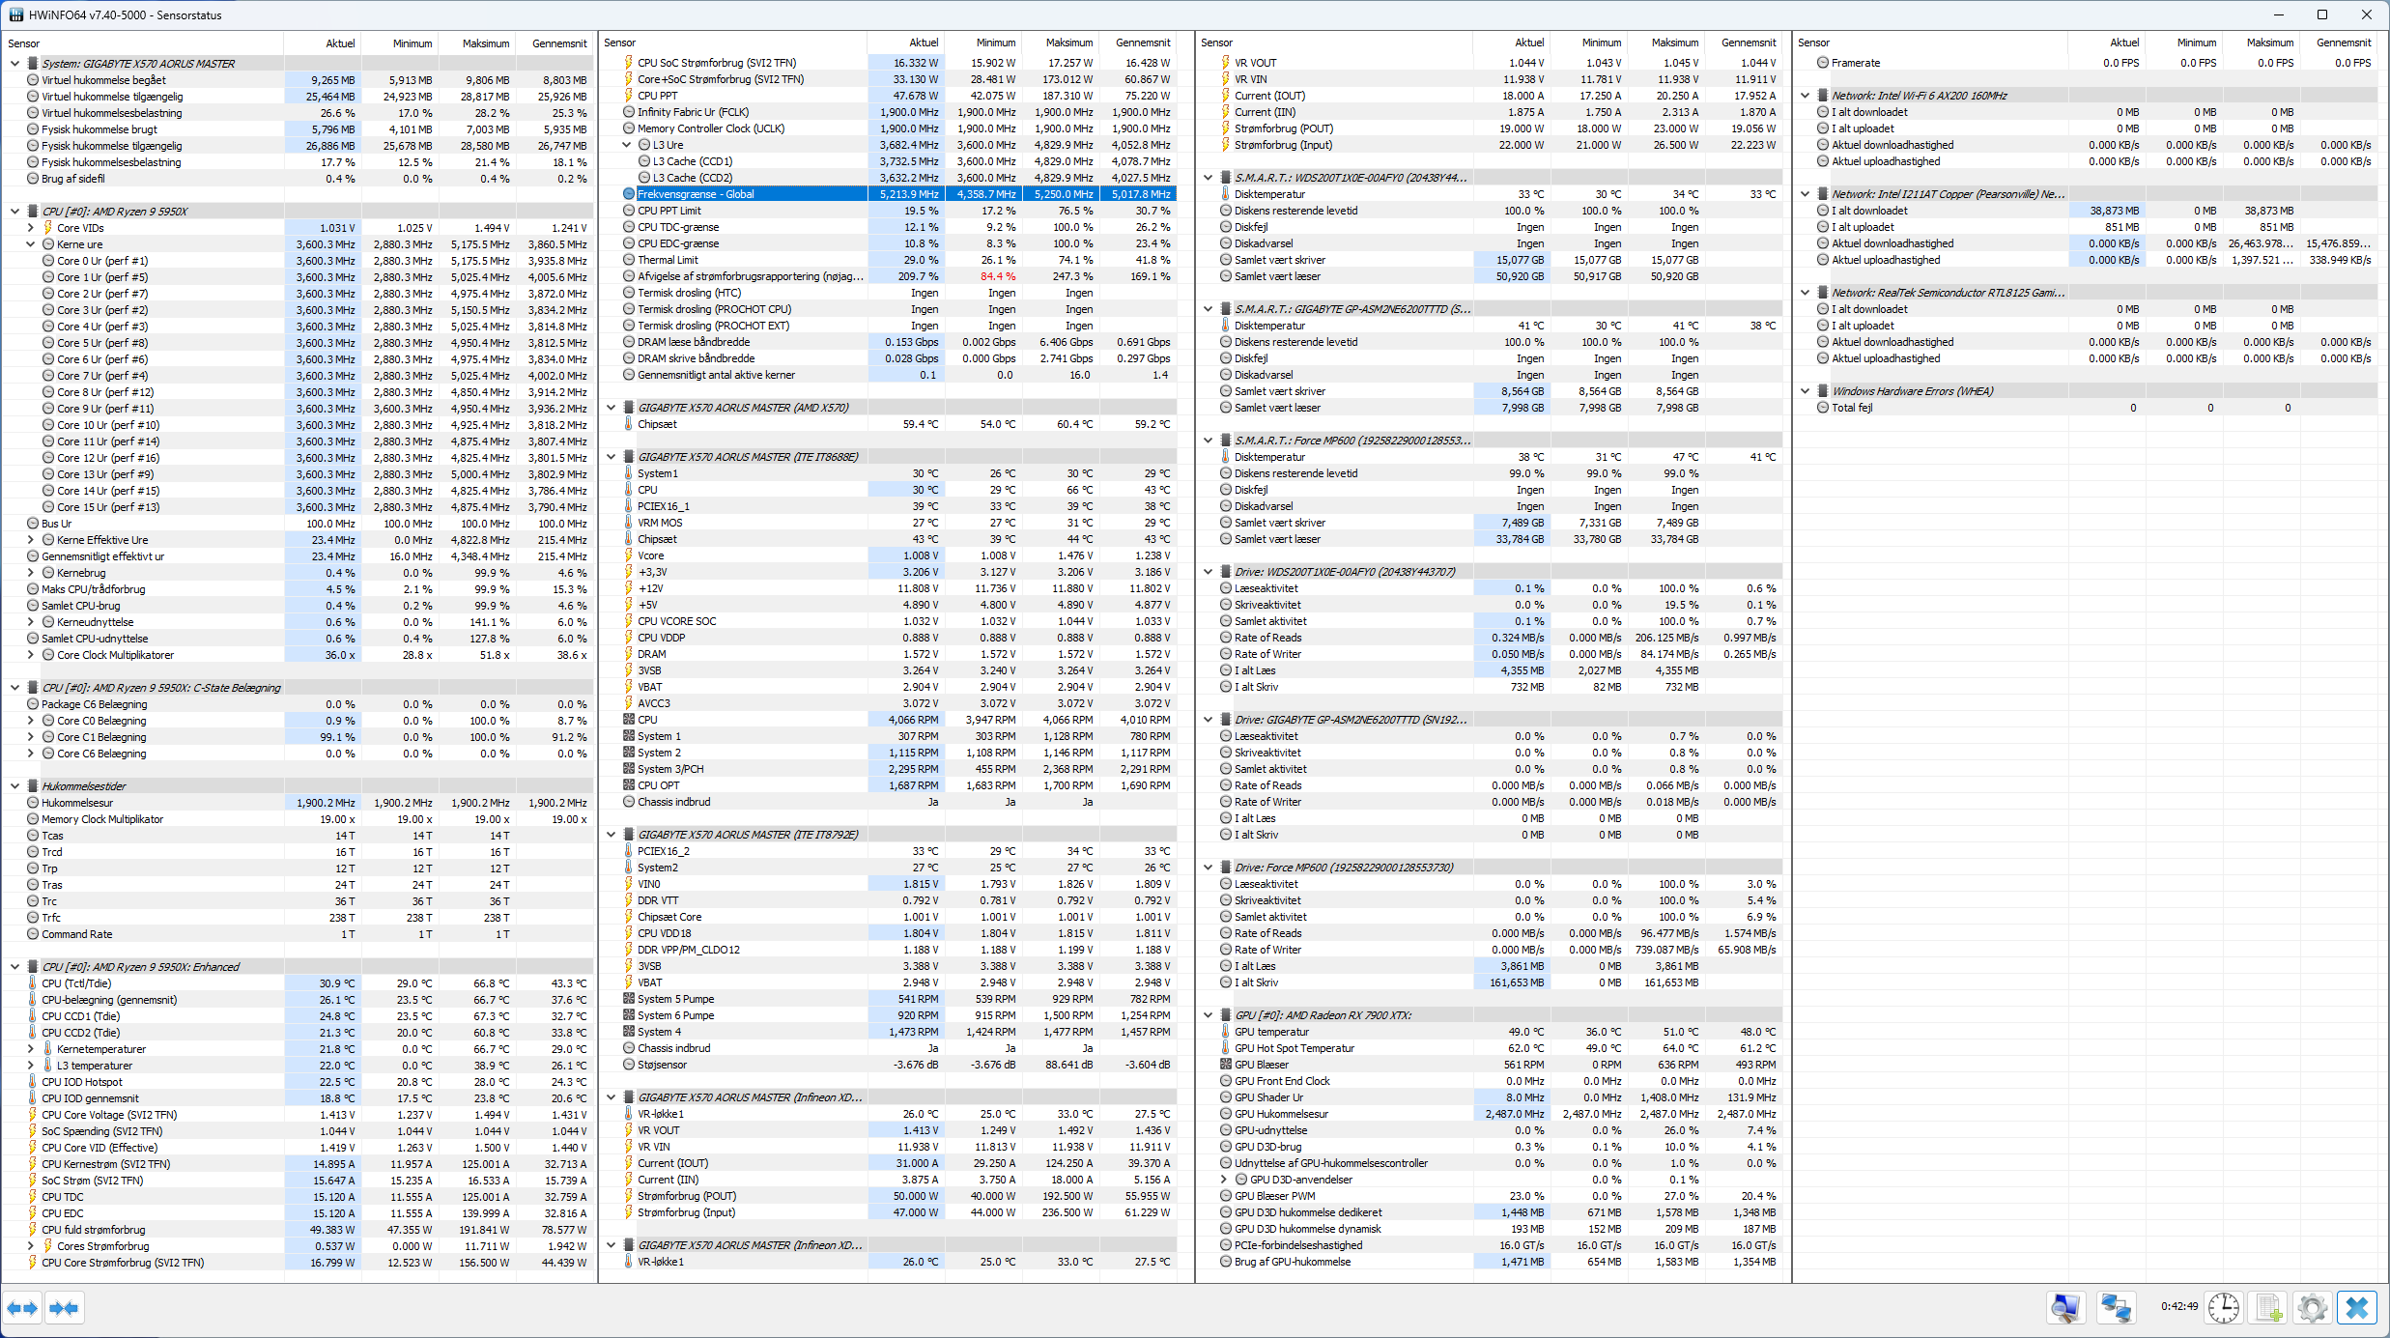This screenshot has height=1338, width=2390.
Task: Click thermometer icon beside Chipsæt 59.4 °C
Action: pyautogui.click(x=629, y=424)
